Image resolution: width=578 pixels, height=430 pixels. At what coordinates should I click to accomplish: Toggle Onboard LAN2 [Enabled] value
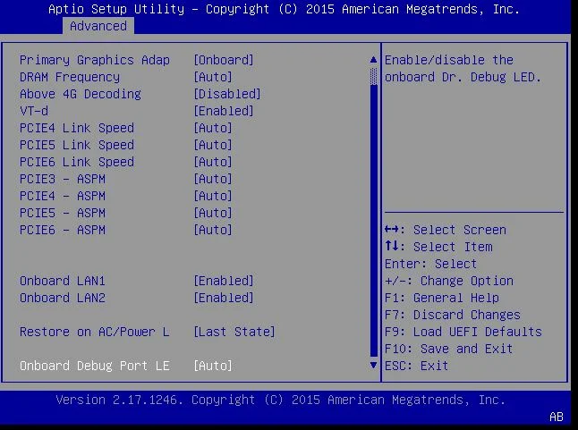224,298
